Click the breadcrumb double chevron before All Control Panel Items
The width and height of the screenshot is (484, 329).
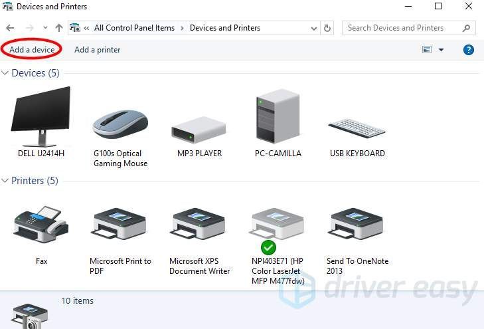click(86, 28)
